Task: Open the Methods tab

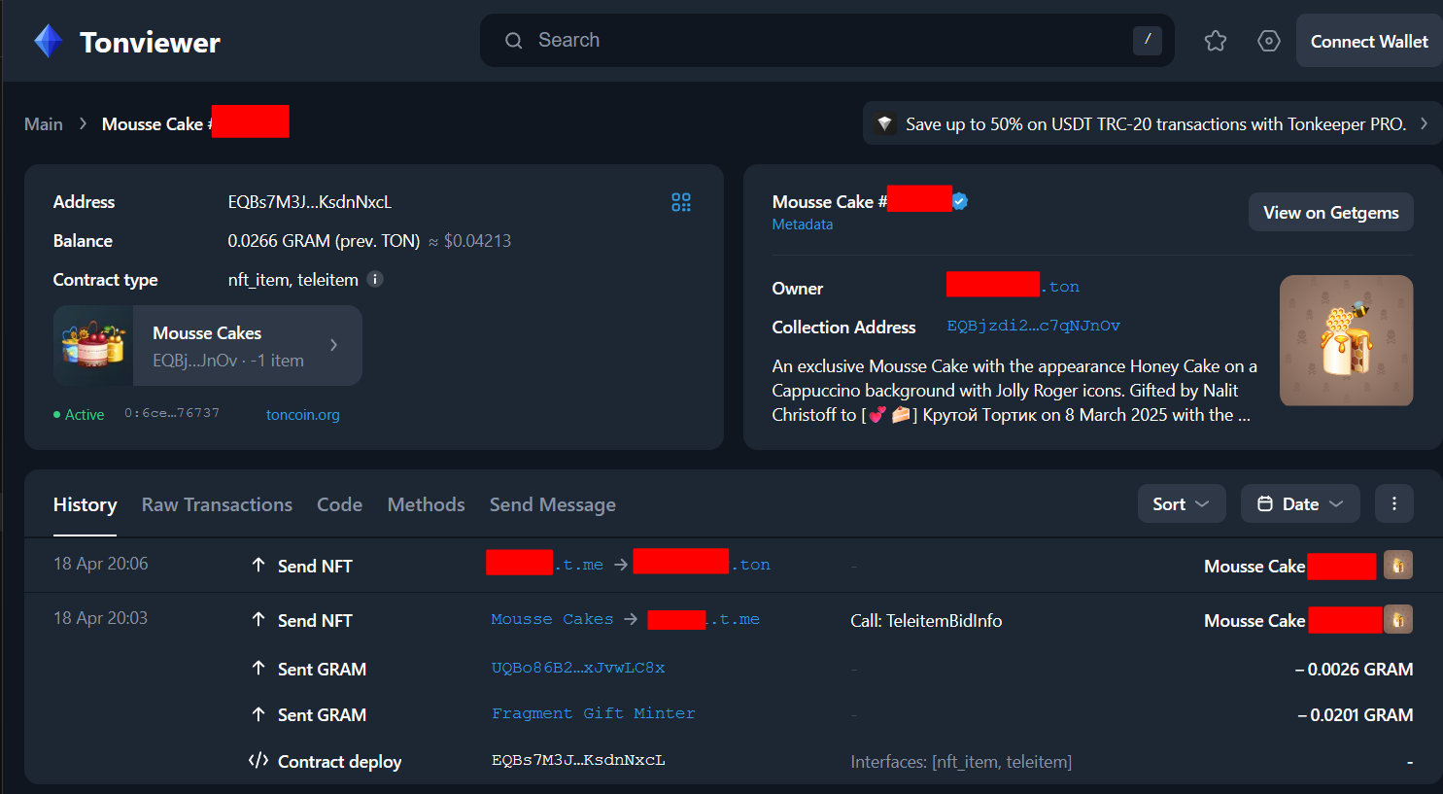Action: pos(426,504)
